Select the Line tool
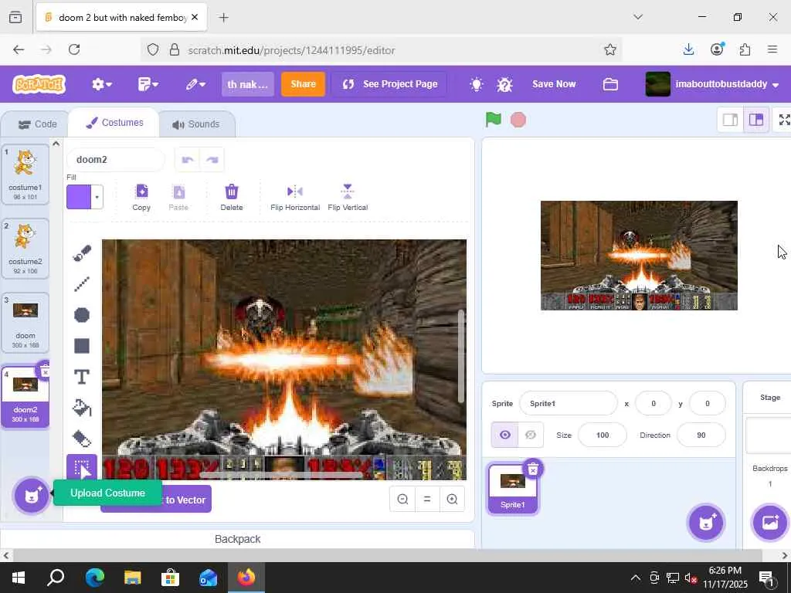The width and height of the screenshot is (791, 593). click(82, 284)
